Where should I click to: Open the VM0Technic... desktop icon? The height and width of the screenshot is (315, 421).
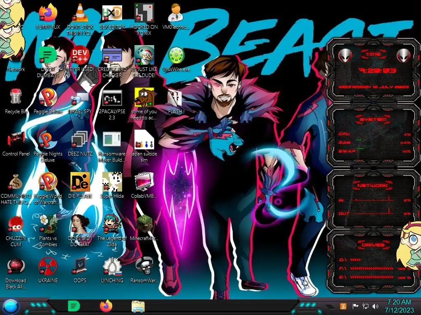pos(176,13)
